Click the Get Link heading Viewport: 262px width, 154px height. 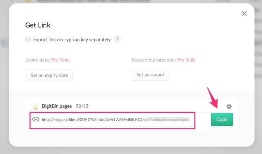click(38, 25)
